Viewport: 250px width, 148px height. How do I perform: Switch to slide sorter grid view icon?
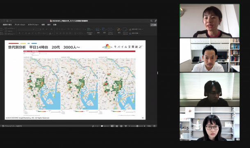117,126
